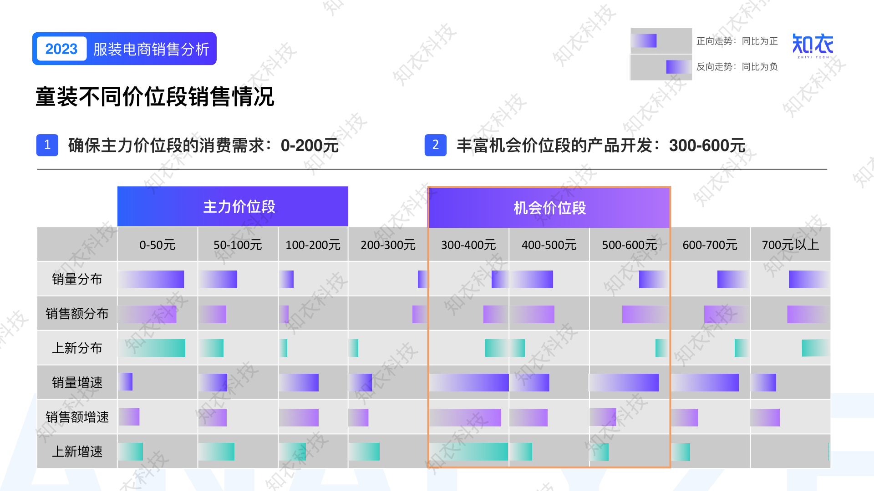Click the 700元以上 column header
This screenshot has height=491, width=874.
tap(791, 245)
